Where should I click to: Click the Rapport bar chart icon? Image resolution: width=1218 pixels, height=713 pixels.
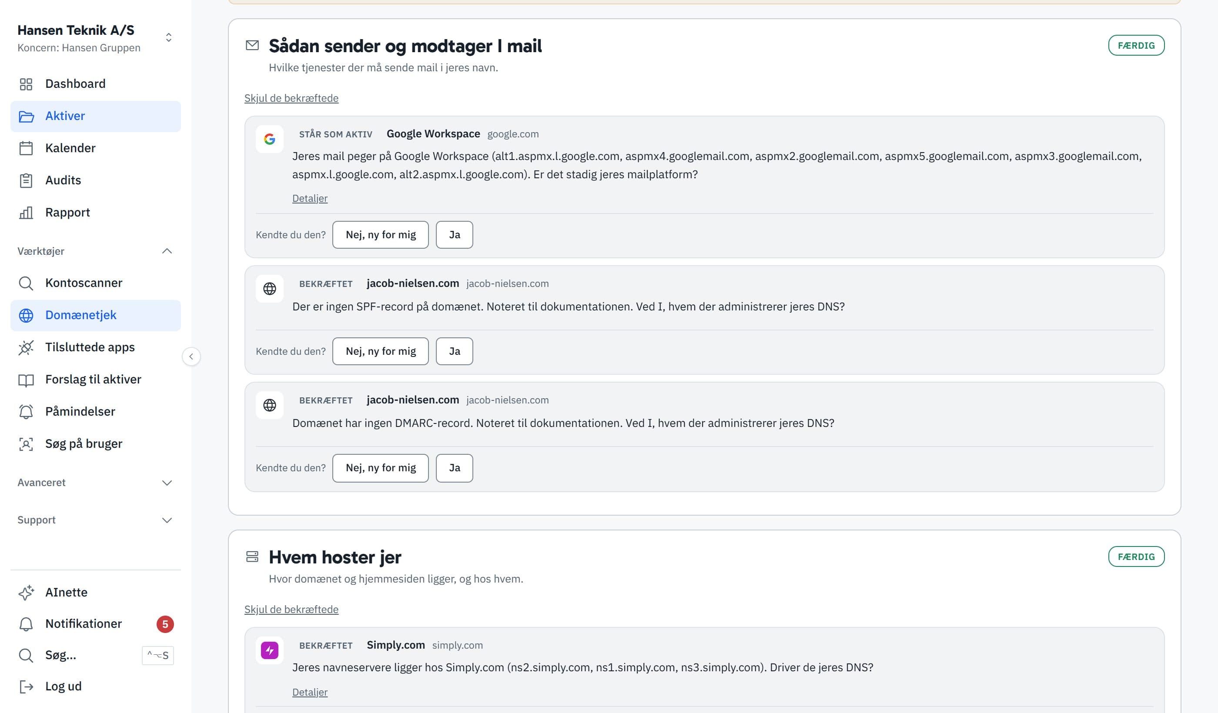coord(26,213)
